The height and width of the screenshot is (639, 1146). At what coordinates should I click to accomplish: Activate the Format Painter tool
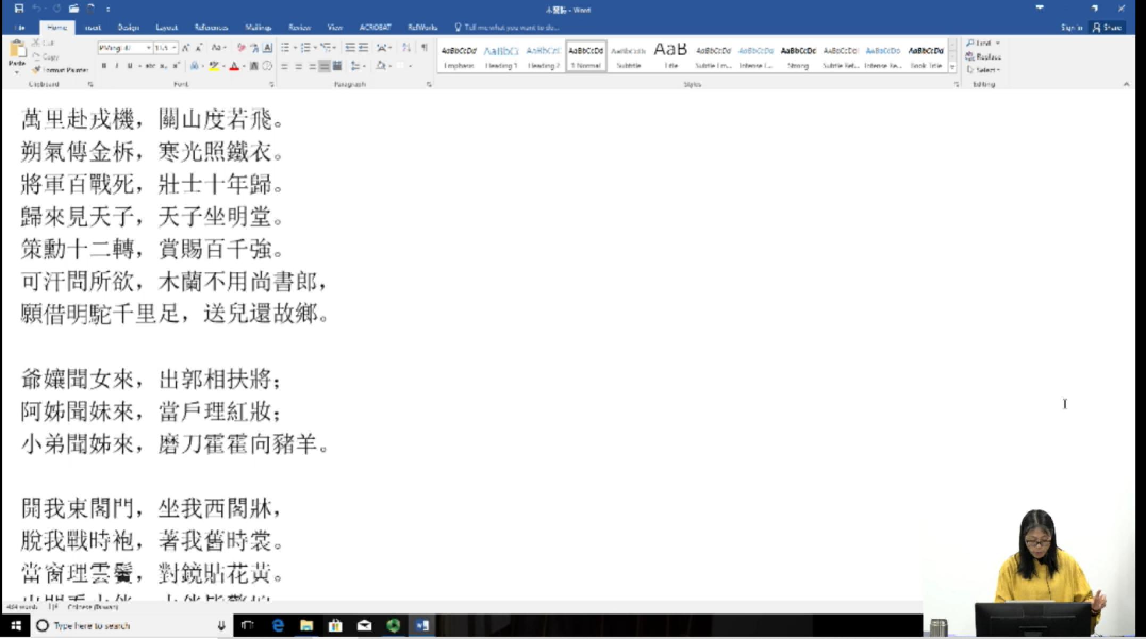pos(59,70)
